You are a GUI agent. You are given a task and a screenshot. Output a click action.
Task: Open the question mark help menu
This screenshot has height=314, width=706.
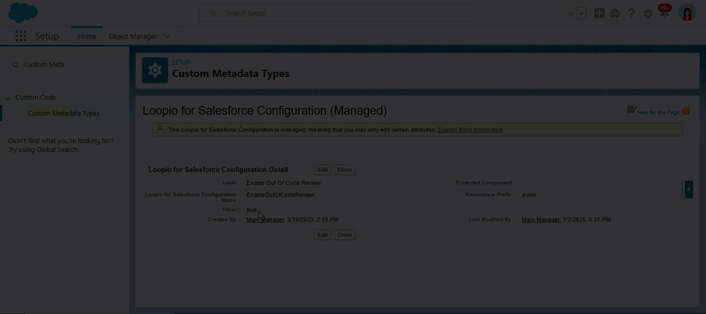click(631, 13)
